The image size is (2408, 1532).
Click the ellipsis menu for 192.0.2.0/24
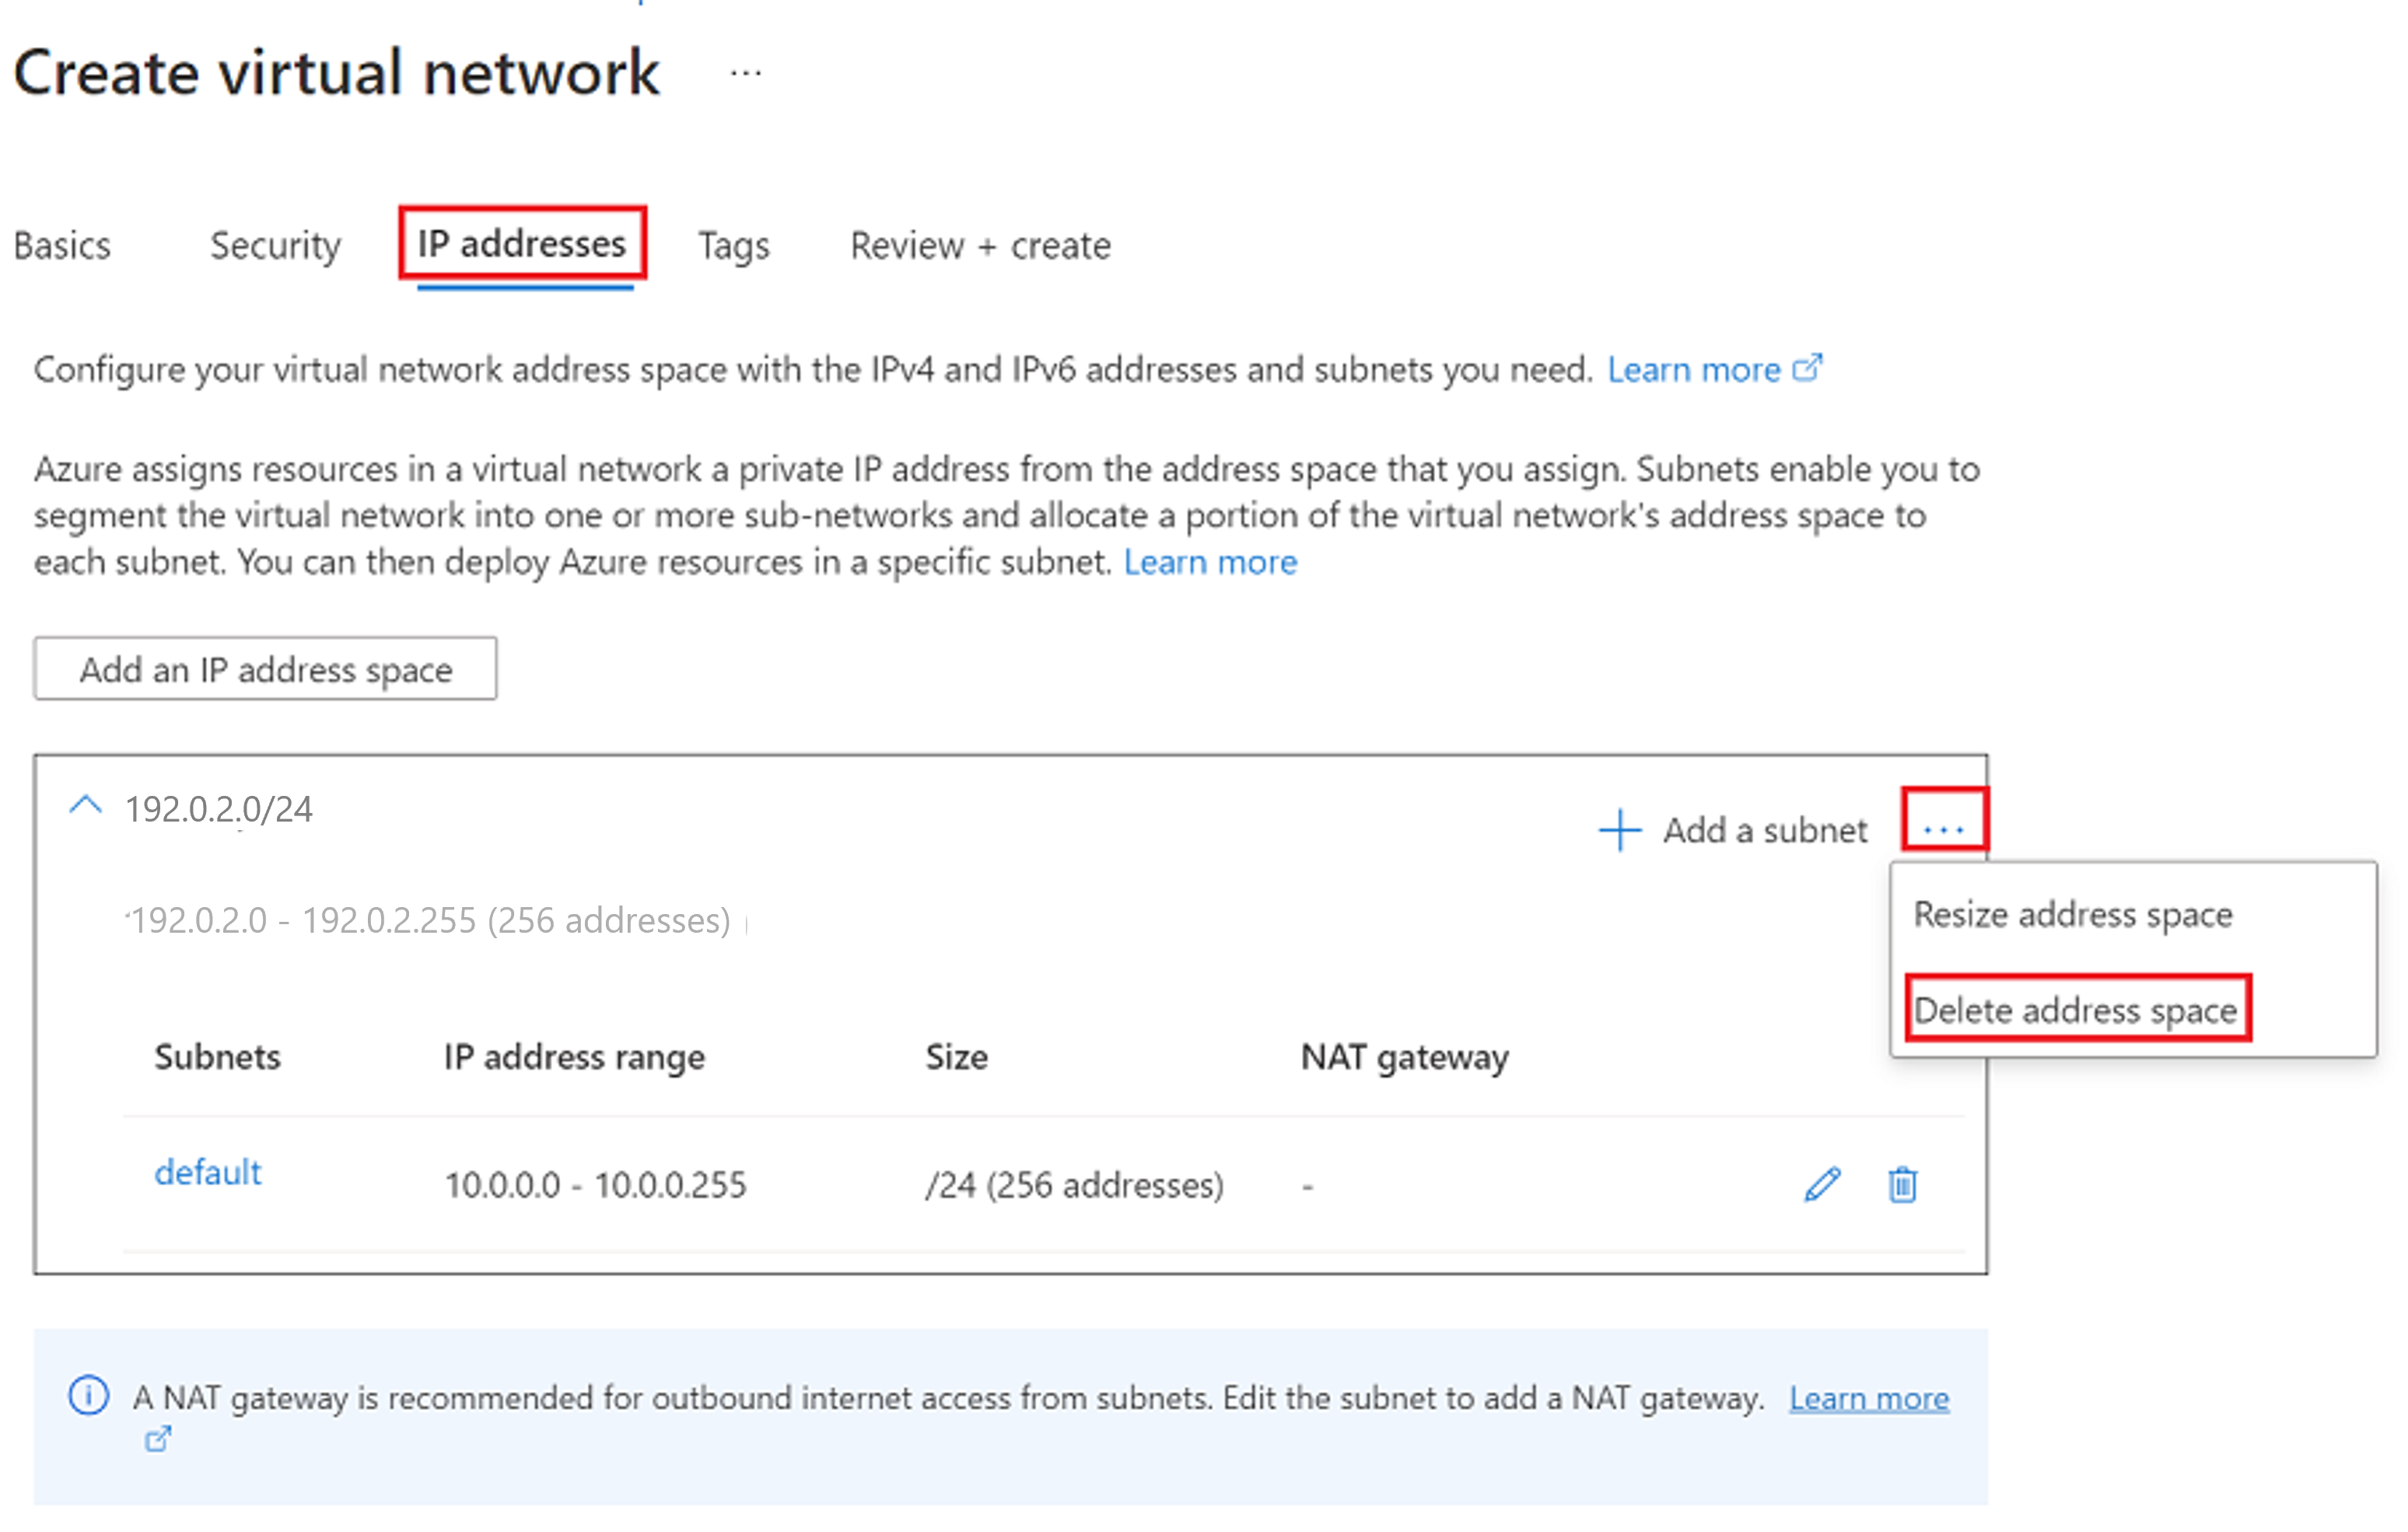(1943, 822)
